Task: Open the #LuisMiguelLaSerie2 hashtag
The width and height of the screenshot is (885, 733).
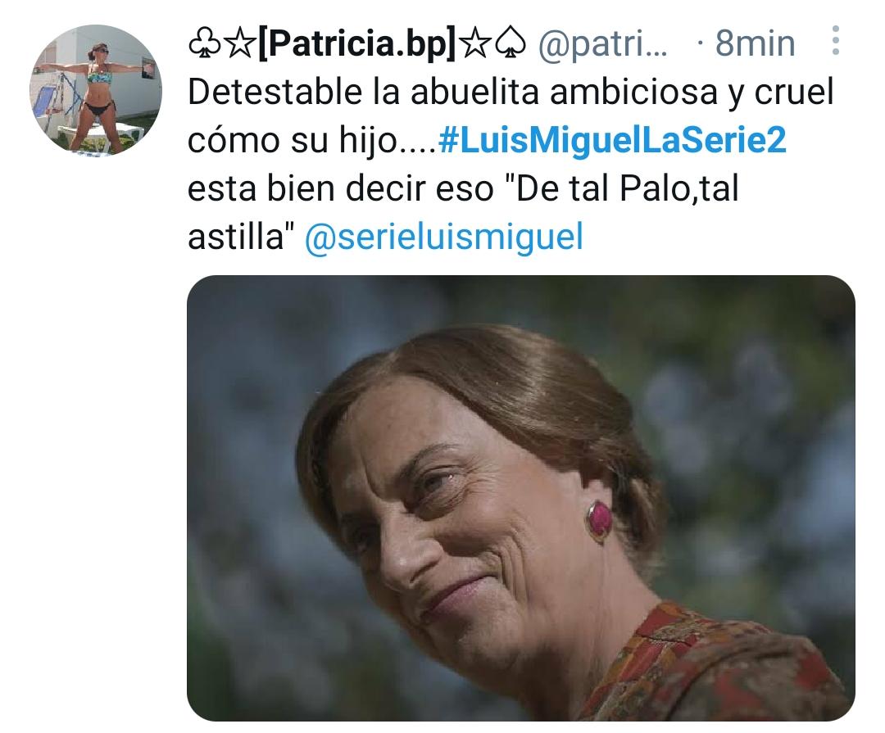Action: tap(612, 140)
